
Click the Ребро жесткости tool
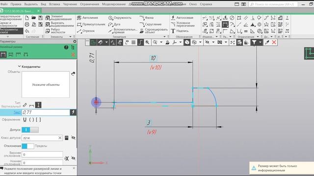pyautogui.click(x=55, y=31)
